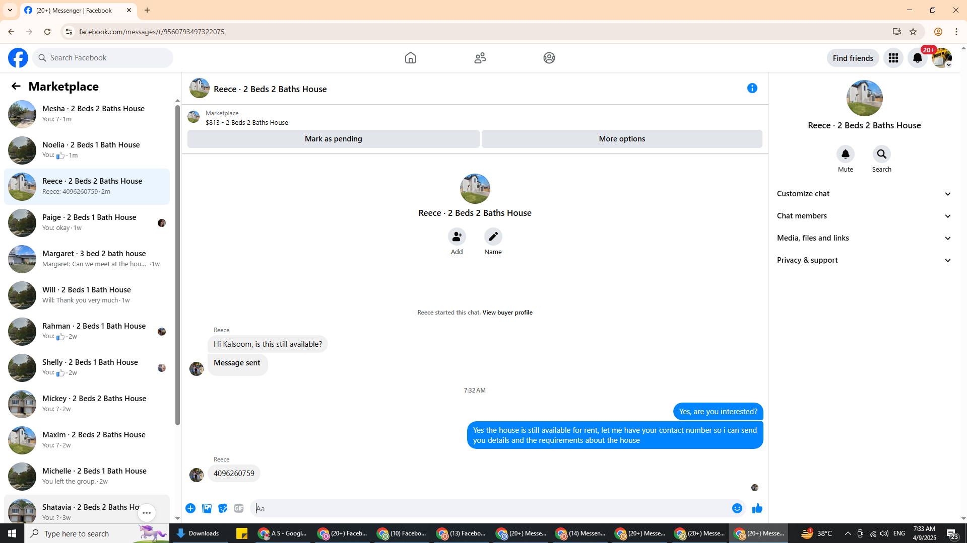967x543 pixels.
Task: Bookmark this page with the star icon
Action: 913,32
